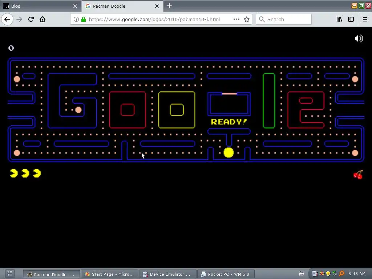Click the bottom-right power pellet
372x279 pixels.
[x=355, y=153]
